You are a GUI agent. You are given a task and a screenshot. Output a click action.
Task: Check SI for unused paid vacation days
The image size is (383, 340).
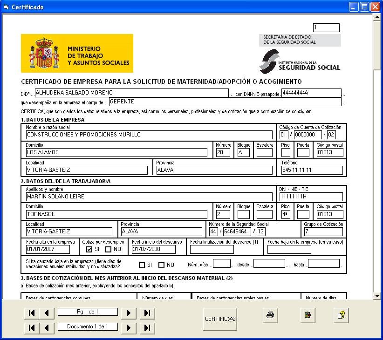(x=142, y=265)
